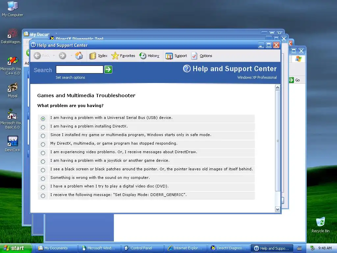Open Microsoft Visual C++ 6.0 desktop icon
Screen dimensions: 337x253
(x=11, y=66)
